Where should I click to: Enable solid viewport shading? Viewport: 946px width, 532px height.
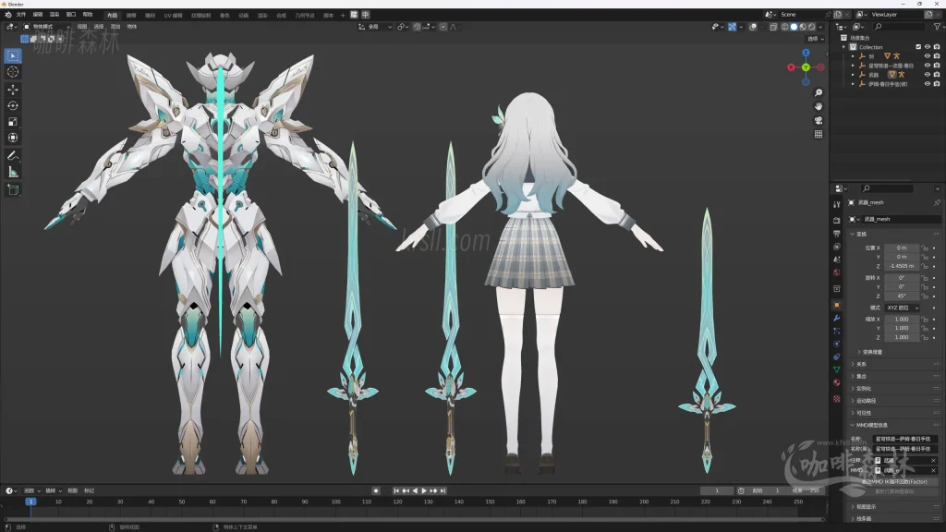click(x=794, y=27)
